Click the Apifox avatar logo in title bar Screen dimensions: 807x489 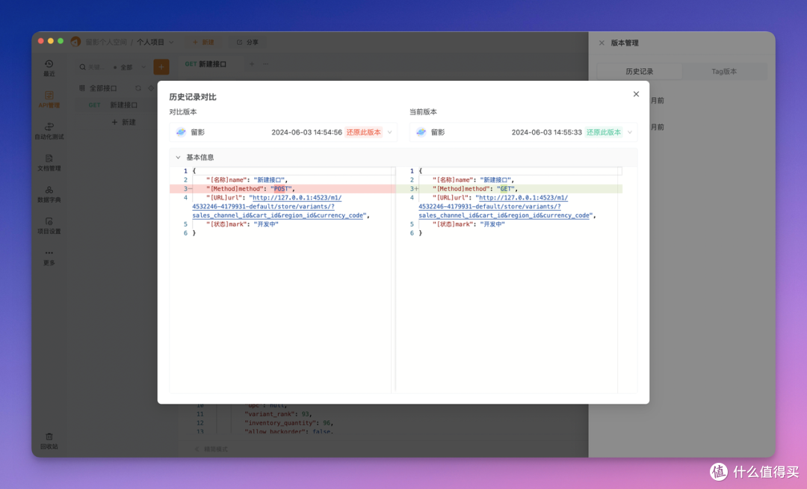(x=75, y=42)
